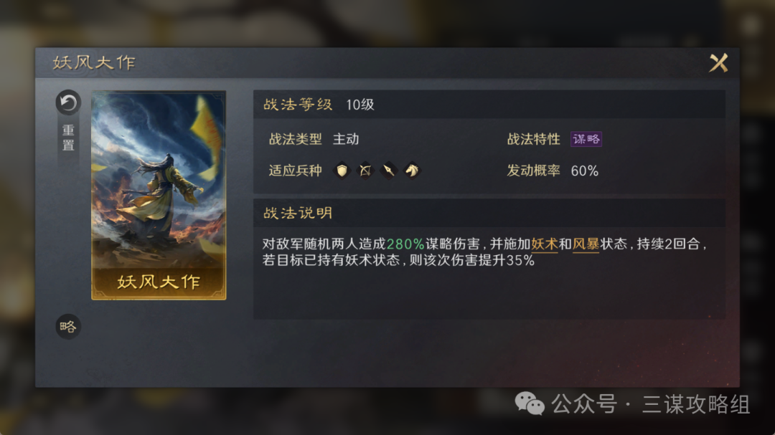
Task: Tap the 略 round button
Action: (67, 326)
